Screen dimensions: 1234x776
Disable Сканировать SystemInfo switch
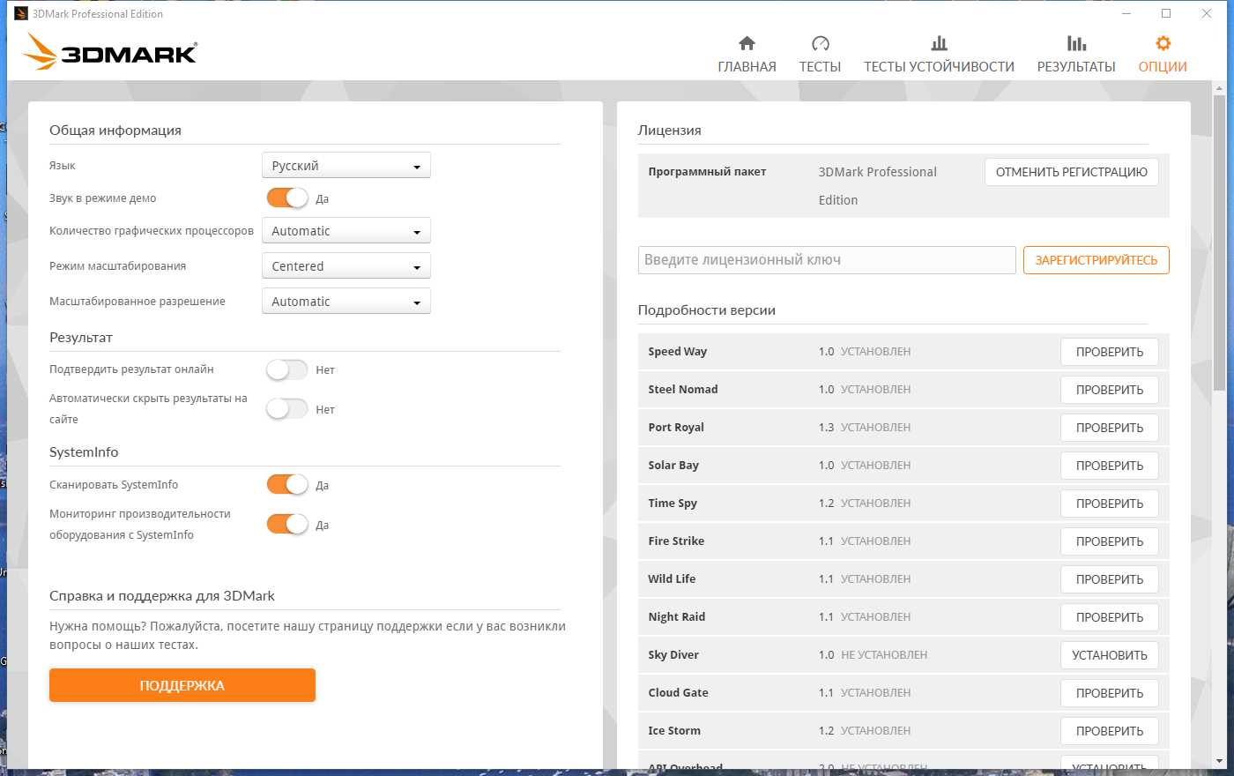(287, 485)
